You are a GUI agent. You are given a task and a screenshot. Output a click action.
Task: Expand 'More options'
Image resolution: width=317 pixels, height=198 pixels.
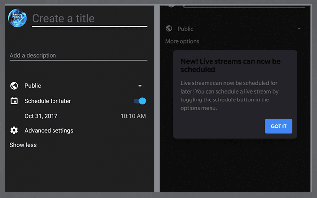coord(182,41)
